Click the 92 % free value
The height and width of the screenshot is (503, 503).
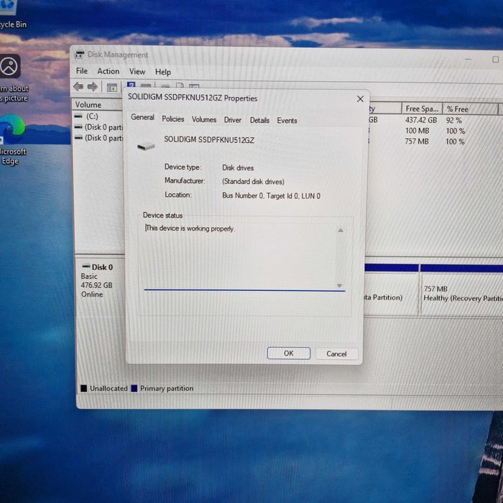(453, 120)
